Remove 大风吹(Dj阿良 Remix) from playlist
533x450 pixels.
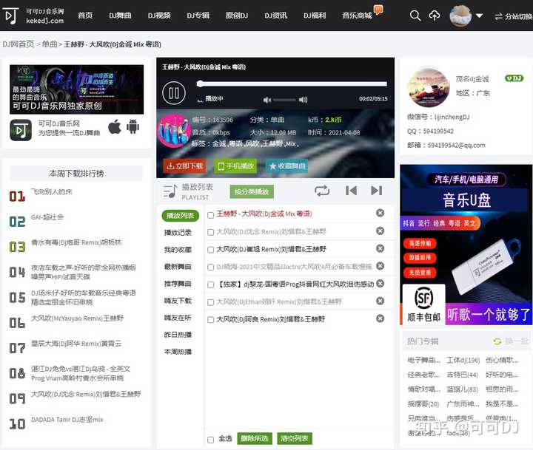[380, 318]
